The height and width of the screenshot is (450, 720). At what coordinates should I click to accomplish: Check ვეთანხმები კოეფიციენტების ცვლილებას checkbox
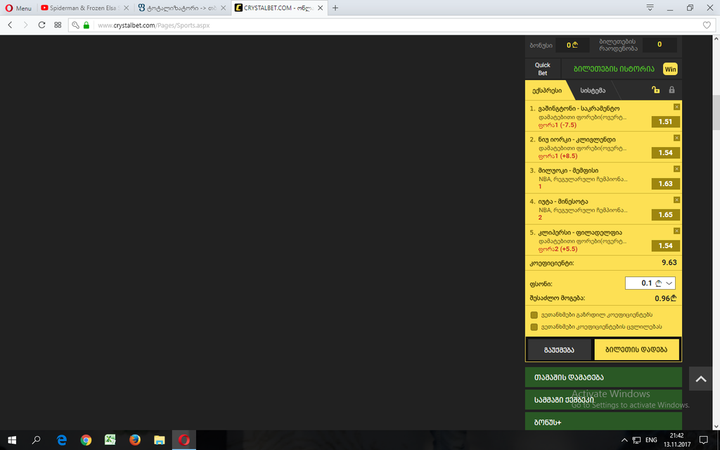[534, 327]
